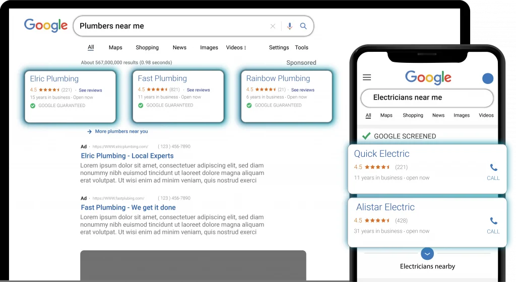Screen dimensions: 516x282
Task: Click the Fast Plumbing - We get it done link
Action: point(128,207)
